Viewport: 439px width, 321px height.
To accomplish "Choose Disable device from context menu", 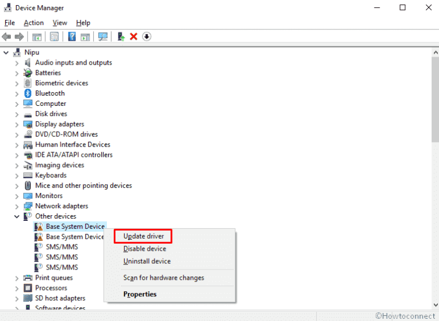I will click(x=145, y=249).
